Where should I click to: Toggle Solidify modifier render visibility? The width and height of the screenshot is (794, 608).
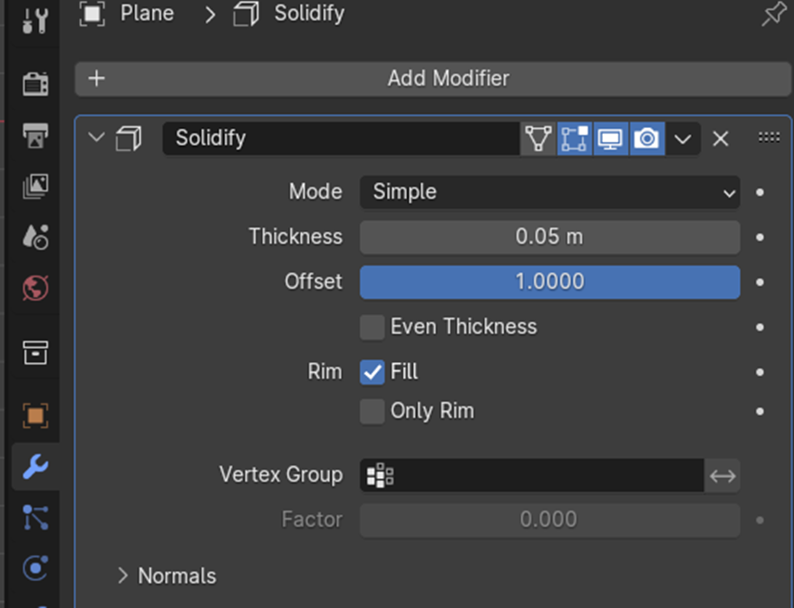pos(646,138)
